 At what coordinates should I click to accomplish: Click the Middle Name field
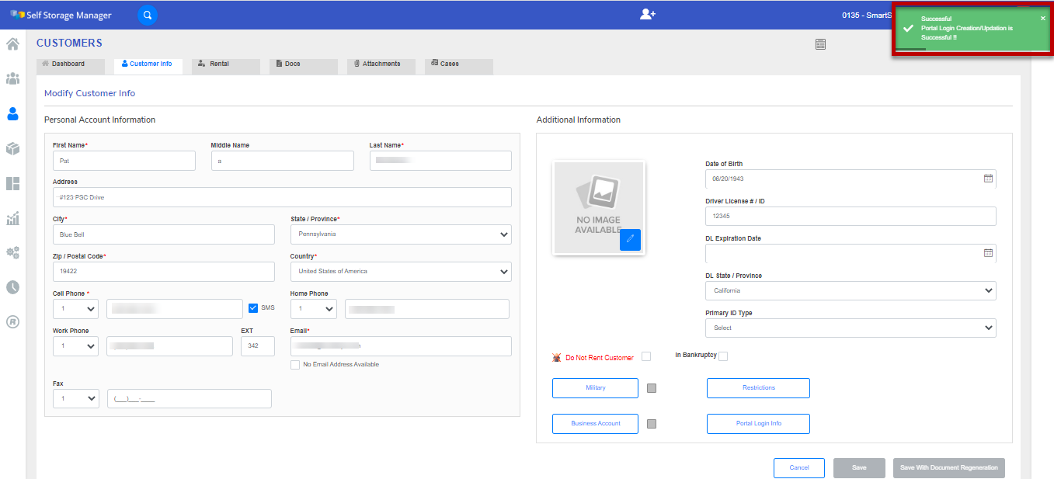[x=283, y=161]
